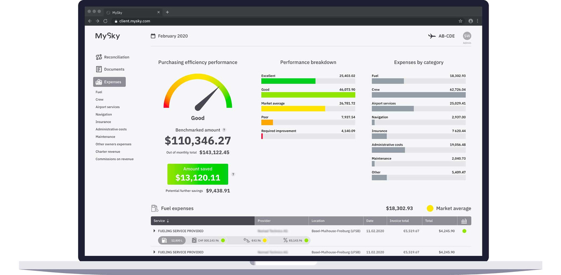Toggle the green status dot on first fueling row
Screen dimensions: 561x275
pyautogui.click(x=464, y=231)
